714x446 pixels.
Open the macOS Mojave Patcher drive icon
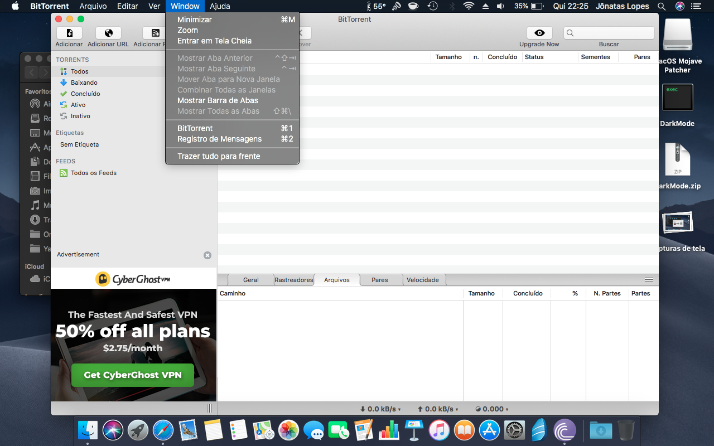(x=677, y=35)
